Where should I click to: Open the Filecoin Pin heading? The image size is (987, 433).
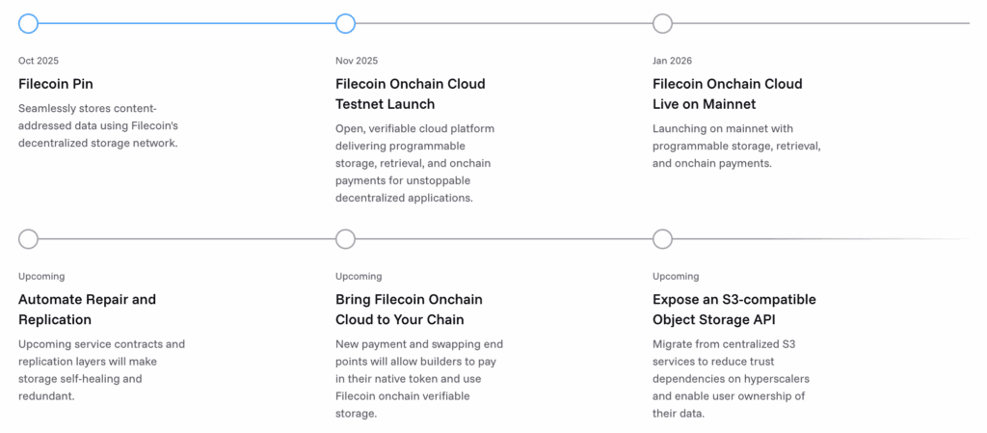[56, 84]
